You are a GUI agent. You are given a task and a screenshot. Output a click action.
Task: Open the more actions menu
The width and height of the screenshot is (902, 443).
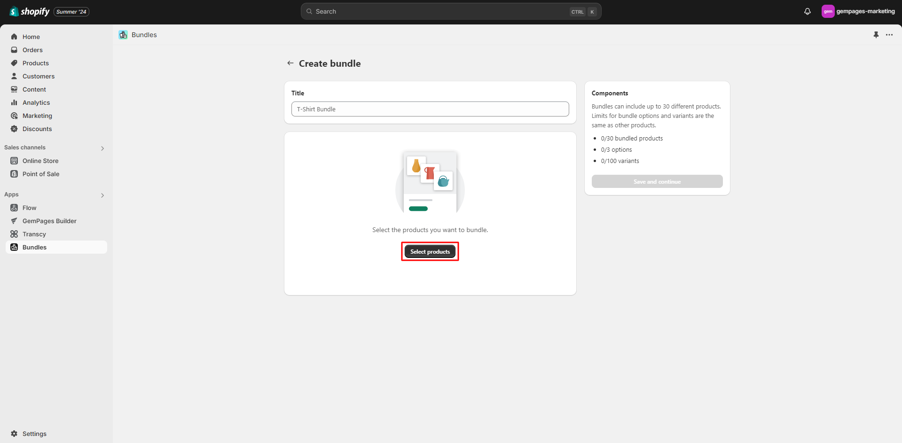click(889, 34)
